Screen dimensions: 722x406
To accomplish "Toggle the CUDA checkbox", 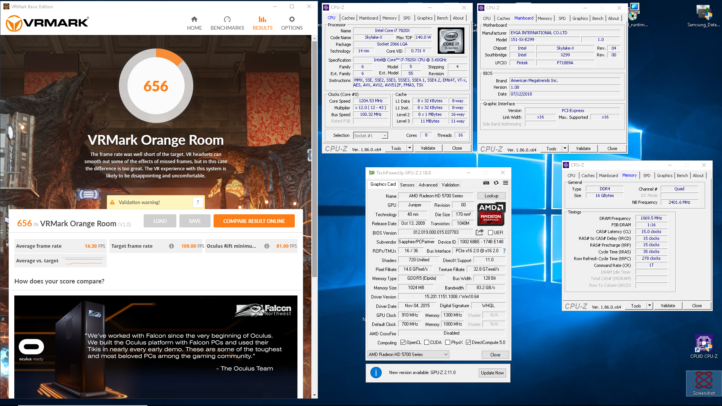I will (426, 342).
